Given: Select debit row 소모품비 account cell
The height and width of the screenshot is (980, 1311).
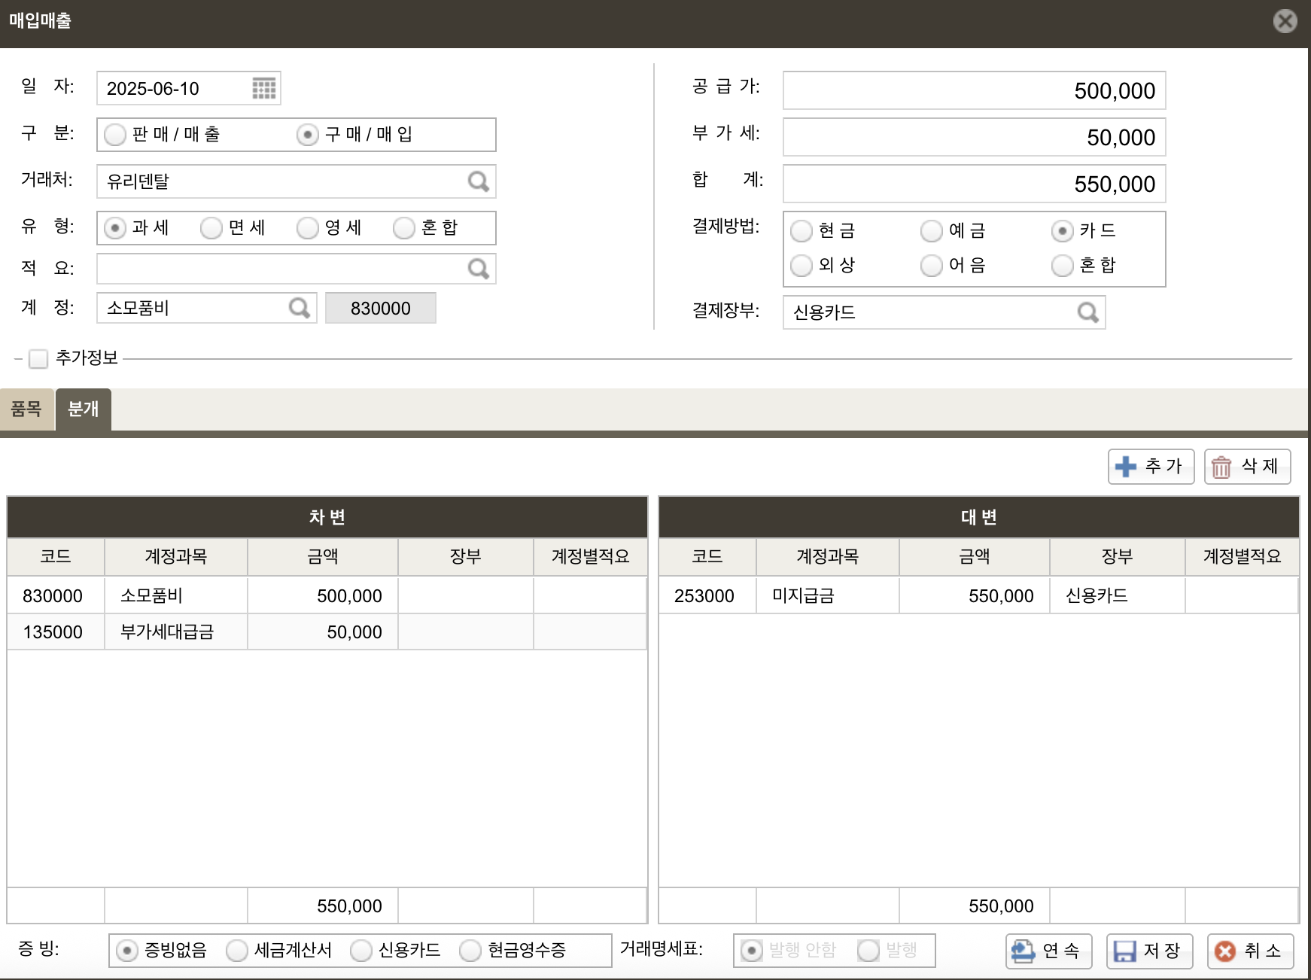Looking at the screenshot, I should pos(176,595).
